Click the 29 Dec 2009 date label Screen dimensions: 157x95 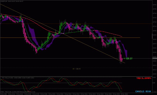(x=4, y=94)
